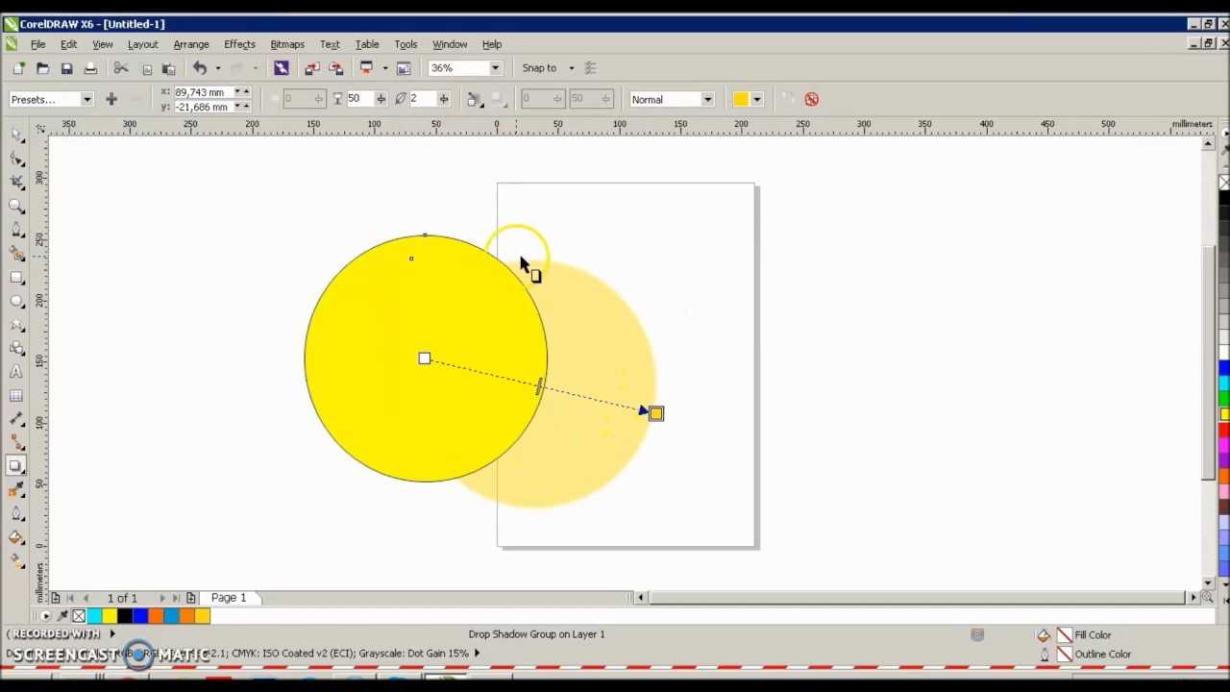
Task: Select the Polygon tool
Action: coord(16,325)
